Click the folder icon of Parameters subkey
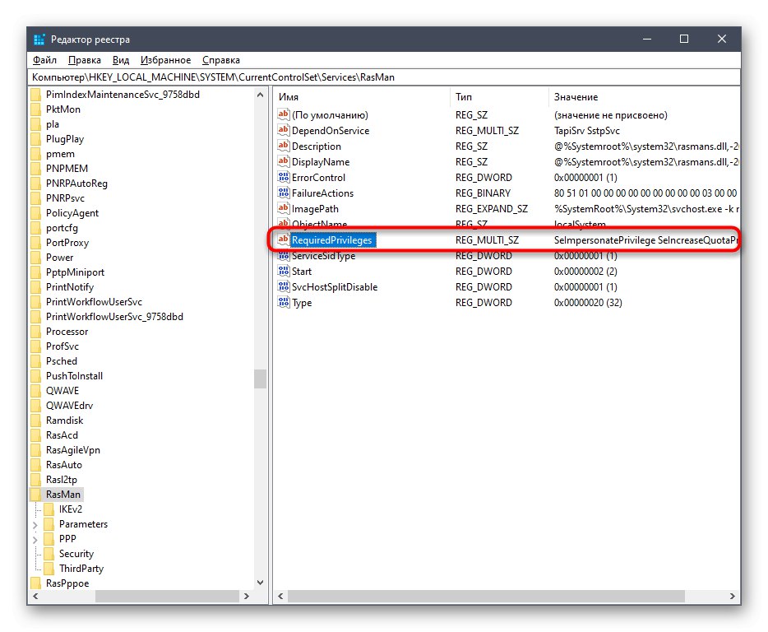Image resolution: width=768 pixels, height=632 pixels. (49, 524)
